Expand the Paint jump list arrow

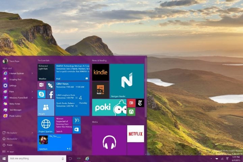tap(32, 91)
